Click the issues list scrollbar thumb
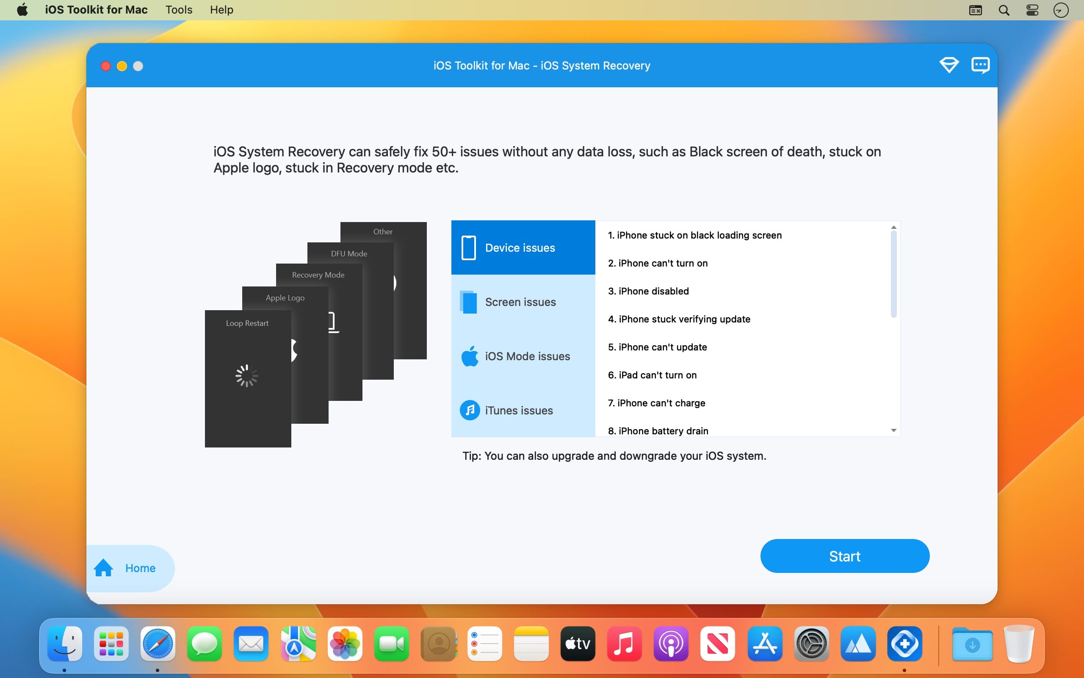The image size is (1084, 678). click(x=893, y=274)
